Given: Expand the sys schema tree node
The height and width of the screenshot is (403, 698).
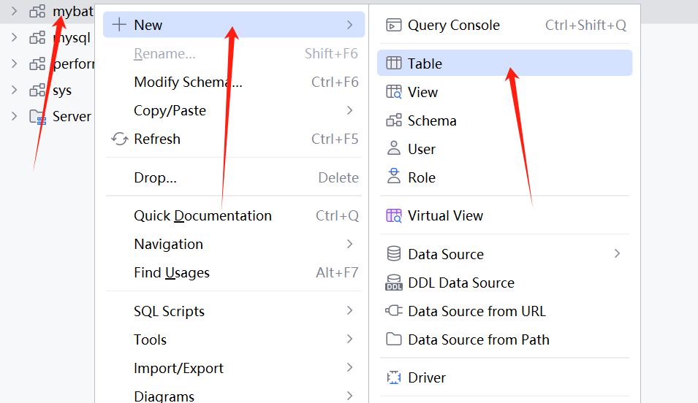Looking at the screenshot, I should [x=14, y=90].
